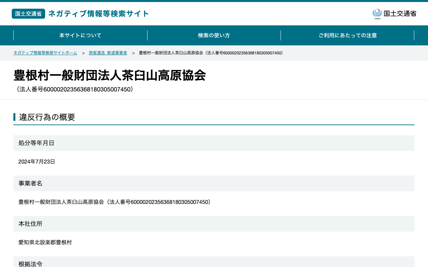Click the main heading 豊根村一般財団法人茶臼山高原協会
The image size is (428, 267).
tap(110, 75)
